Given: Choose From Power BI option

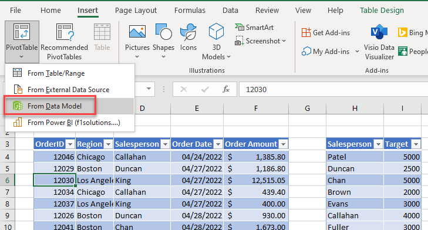Looking at the screenshot, I should pyautogui.click(x=70, y=123).
